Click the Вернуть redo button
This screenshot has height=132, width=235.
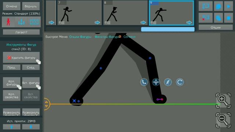pos(31,6)
